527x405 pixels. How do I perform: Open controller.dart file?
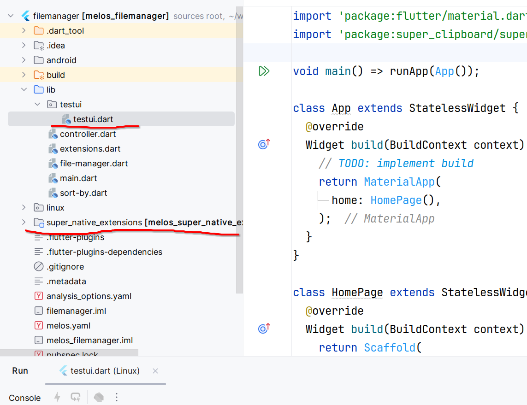coord(88,134)
